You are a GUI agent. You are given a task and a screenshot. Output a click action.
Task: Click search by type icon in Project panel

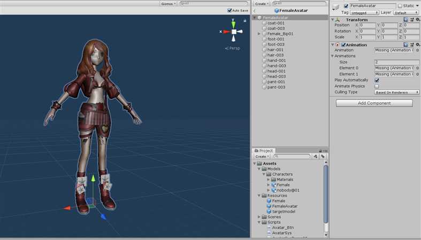(315, 157)
